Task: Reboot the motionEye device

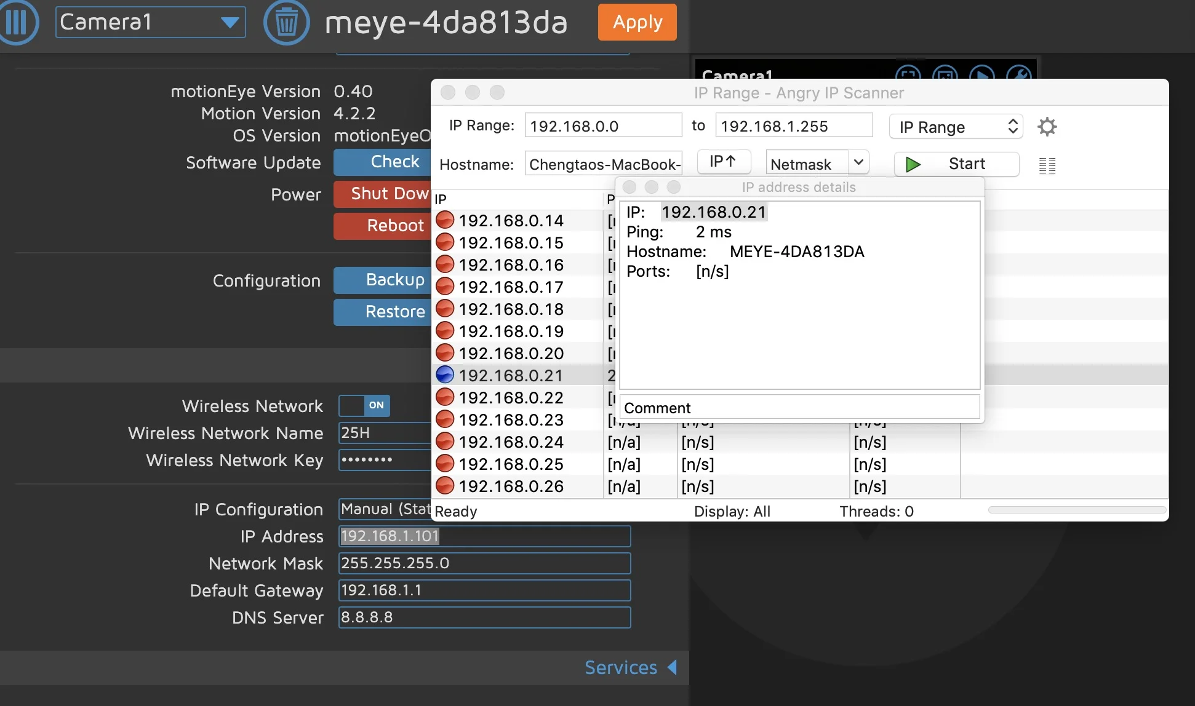Action: pyautogui.click(x=383, y=226)
